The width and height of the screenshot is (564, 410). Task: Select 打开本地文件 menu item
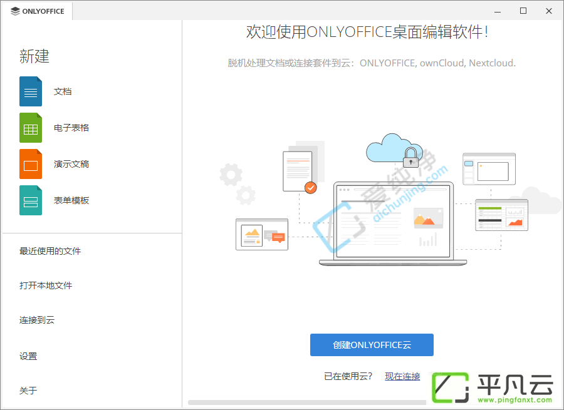(46, 285)
